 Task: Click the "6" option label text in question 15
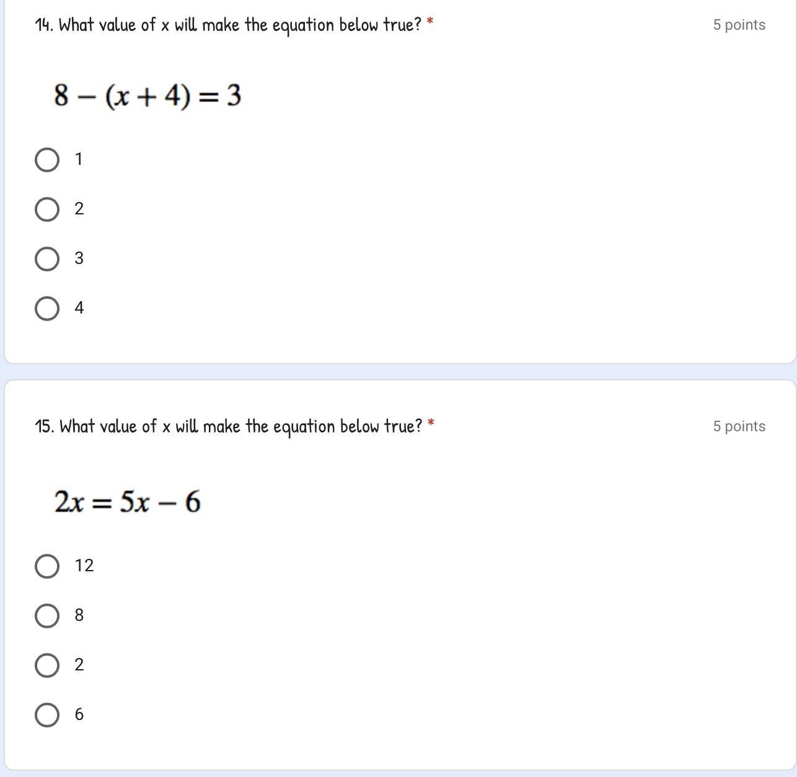[x=79, y=714]
